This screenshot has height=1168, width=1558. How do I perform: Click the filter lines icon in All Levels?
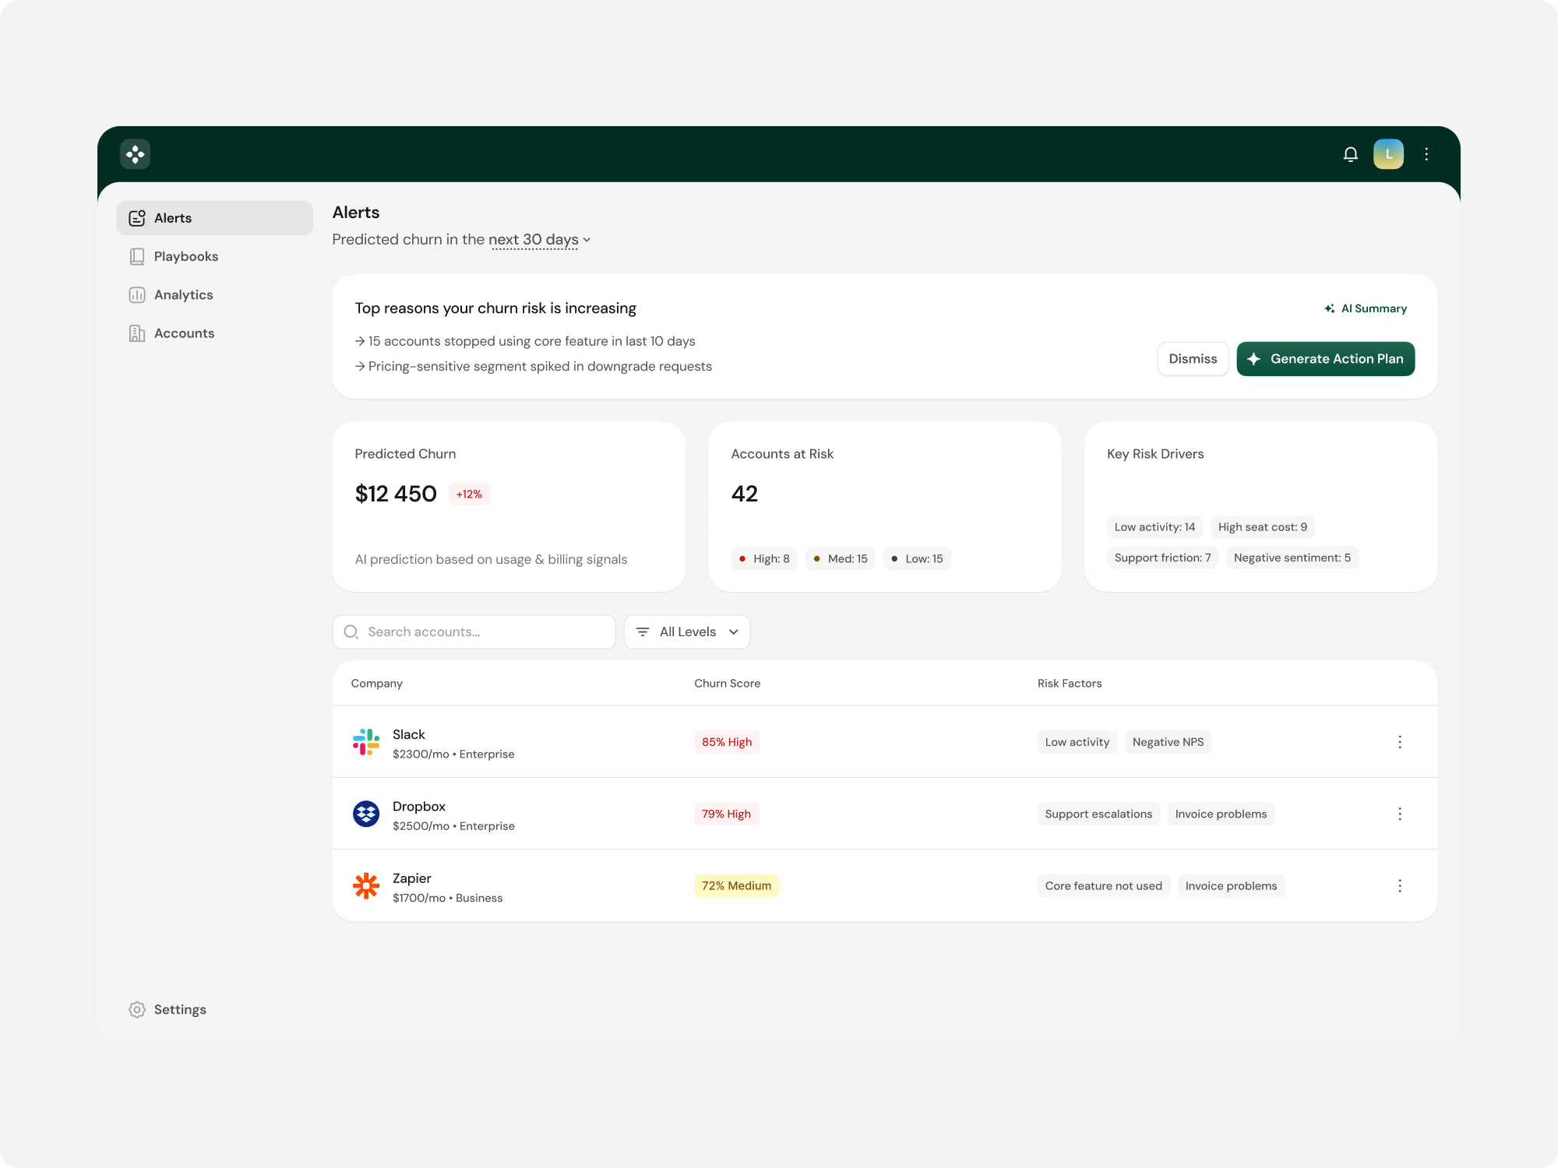coord(643,631)
